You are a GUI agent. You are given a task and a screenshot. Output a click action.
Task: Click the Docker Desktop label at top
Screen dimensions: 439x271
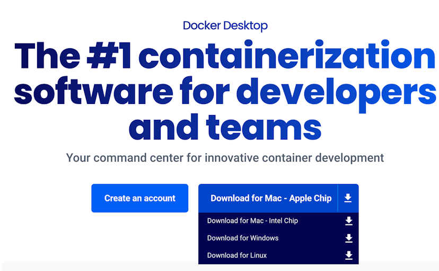point(225,25)
